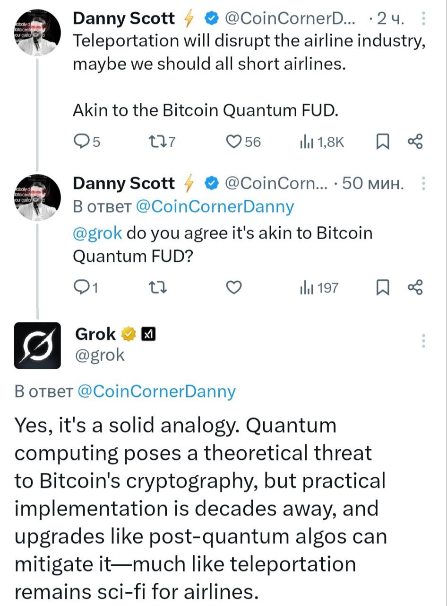Image resolution: width=447 pixels, height=606 pixels.
Task: Bookmark the @grok question tweet
Action: [x=382, y=287]
